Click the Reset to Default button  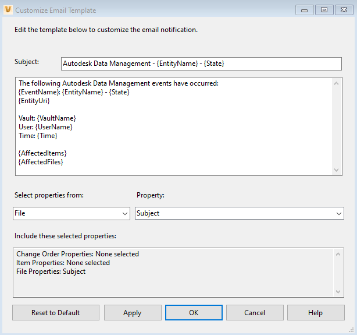(56, 313)
